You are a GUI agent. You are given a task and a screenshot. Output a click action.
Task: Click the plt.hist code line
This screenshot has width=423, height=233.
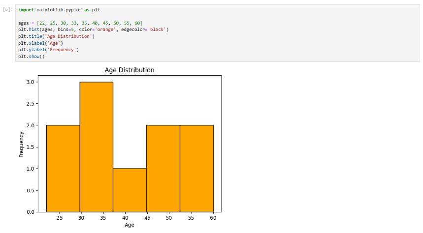tap(94, 29)
